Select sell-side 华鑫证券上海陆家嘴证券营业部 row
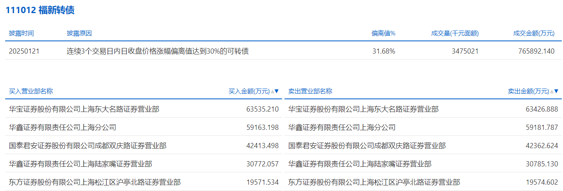 point(423,164)
